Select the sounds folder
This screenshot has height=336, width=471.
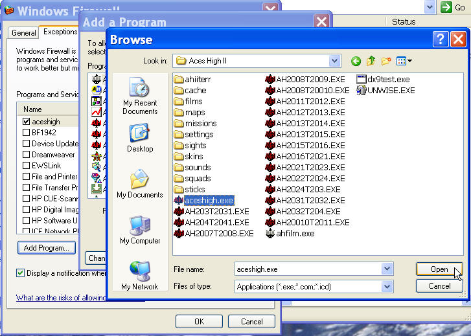(x=192, y=168)
